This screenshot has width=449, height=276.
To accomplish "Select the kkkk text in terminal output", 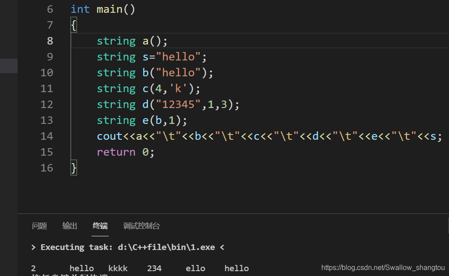I will pos(118,268).
